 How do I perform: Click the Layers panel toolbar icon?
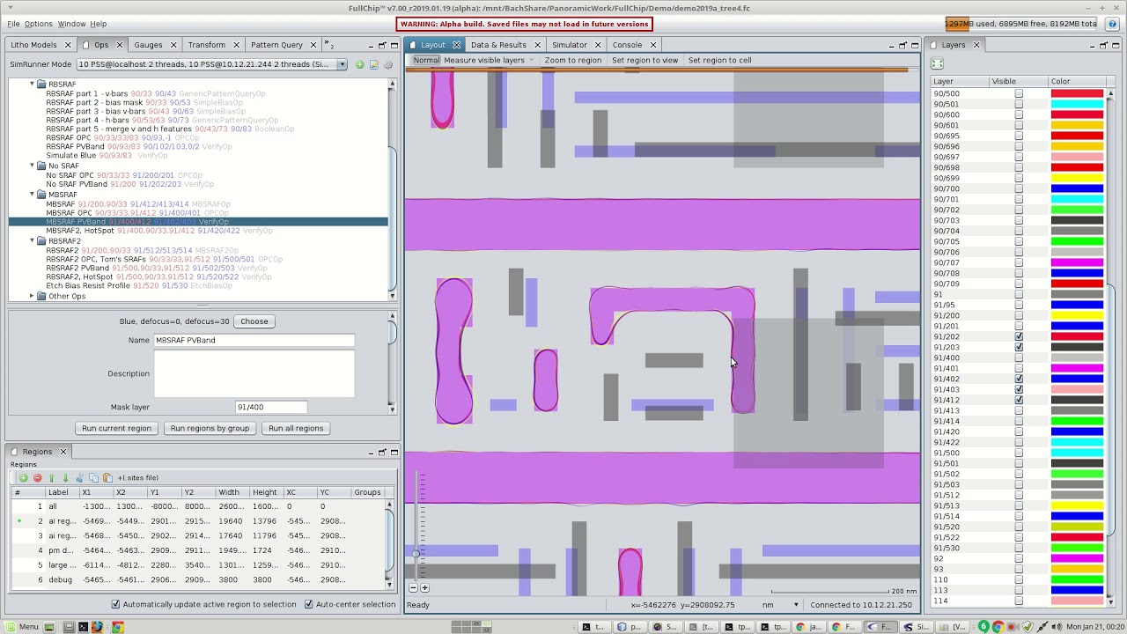click(x=937, y=63)
